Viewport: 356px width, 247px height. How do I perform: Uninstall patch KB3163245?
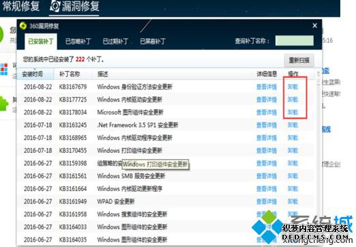293,125
